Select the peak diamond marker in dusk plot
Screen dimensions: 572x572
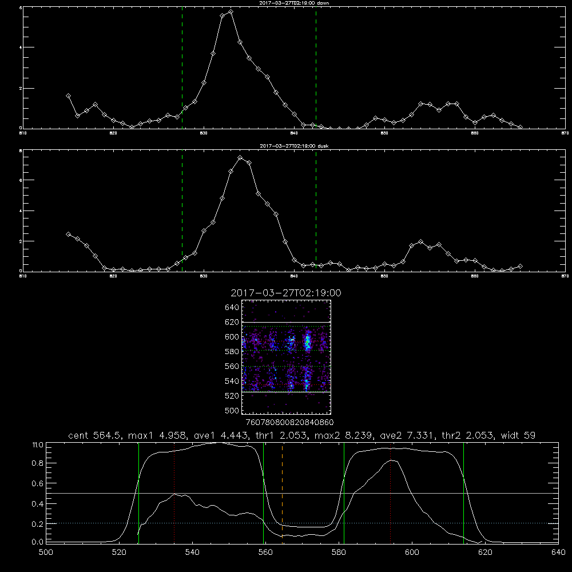click(240, 158)
